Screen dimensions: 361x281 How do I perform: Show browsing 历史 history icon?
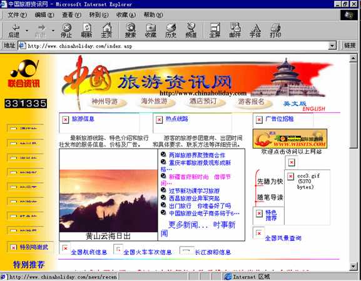pos(171,31)
